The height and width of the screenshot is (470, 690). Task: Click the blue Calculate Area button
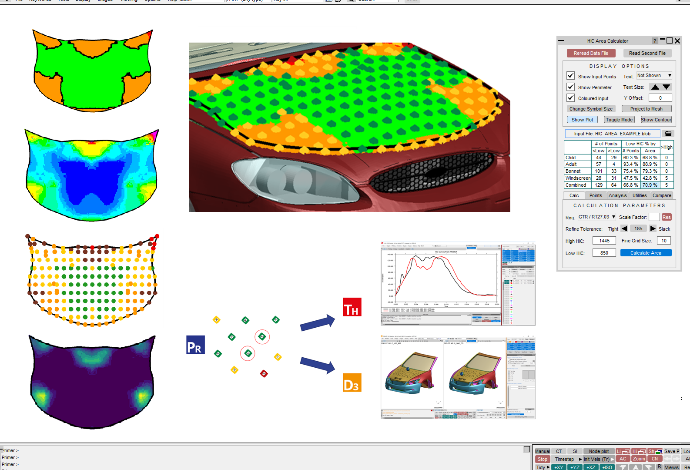[x=646, y=253]
